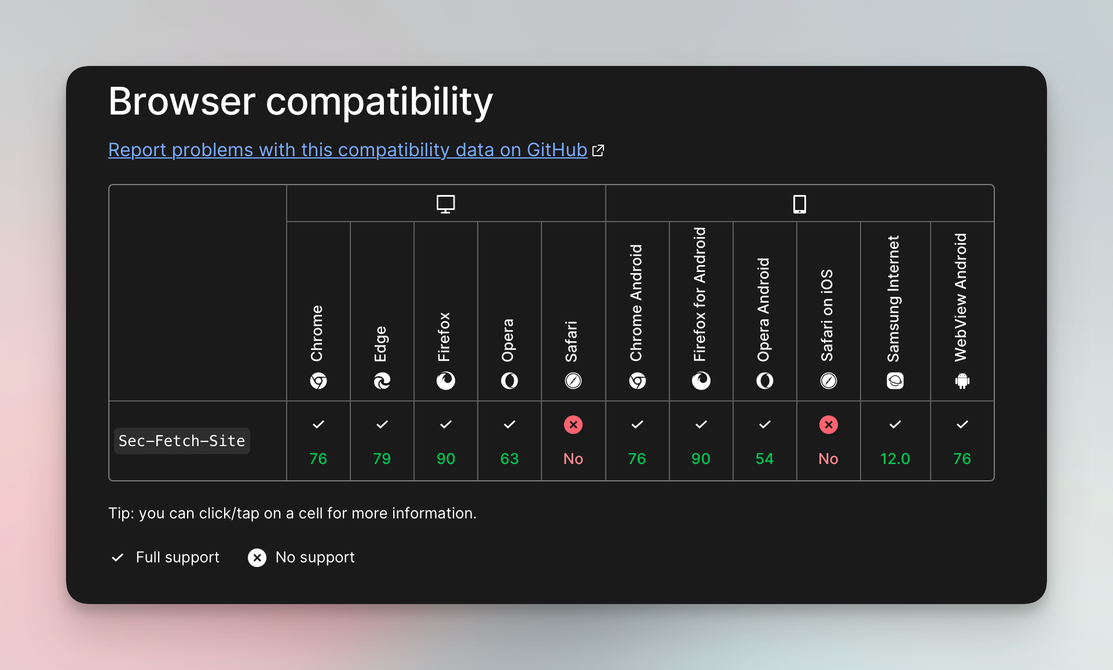Click the WebView Android robot icon
Image resolution: width=1113 pixels, height=670 pixels.
(961, 381)
